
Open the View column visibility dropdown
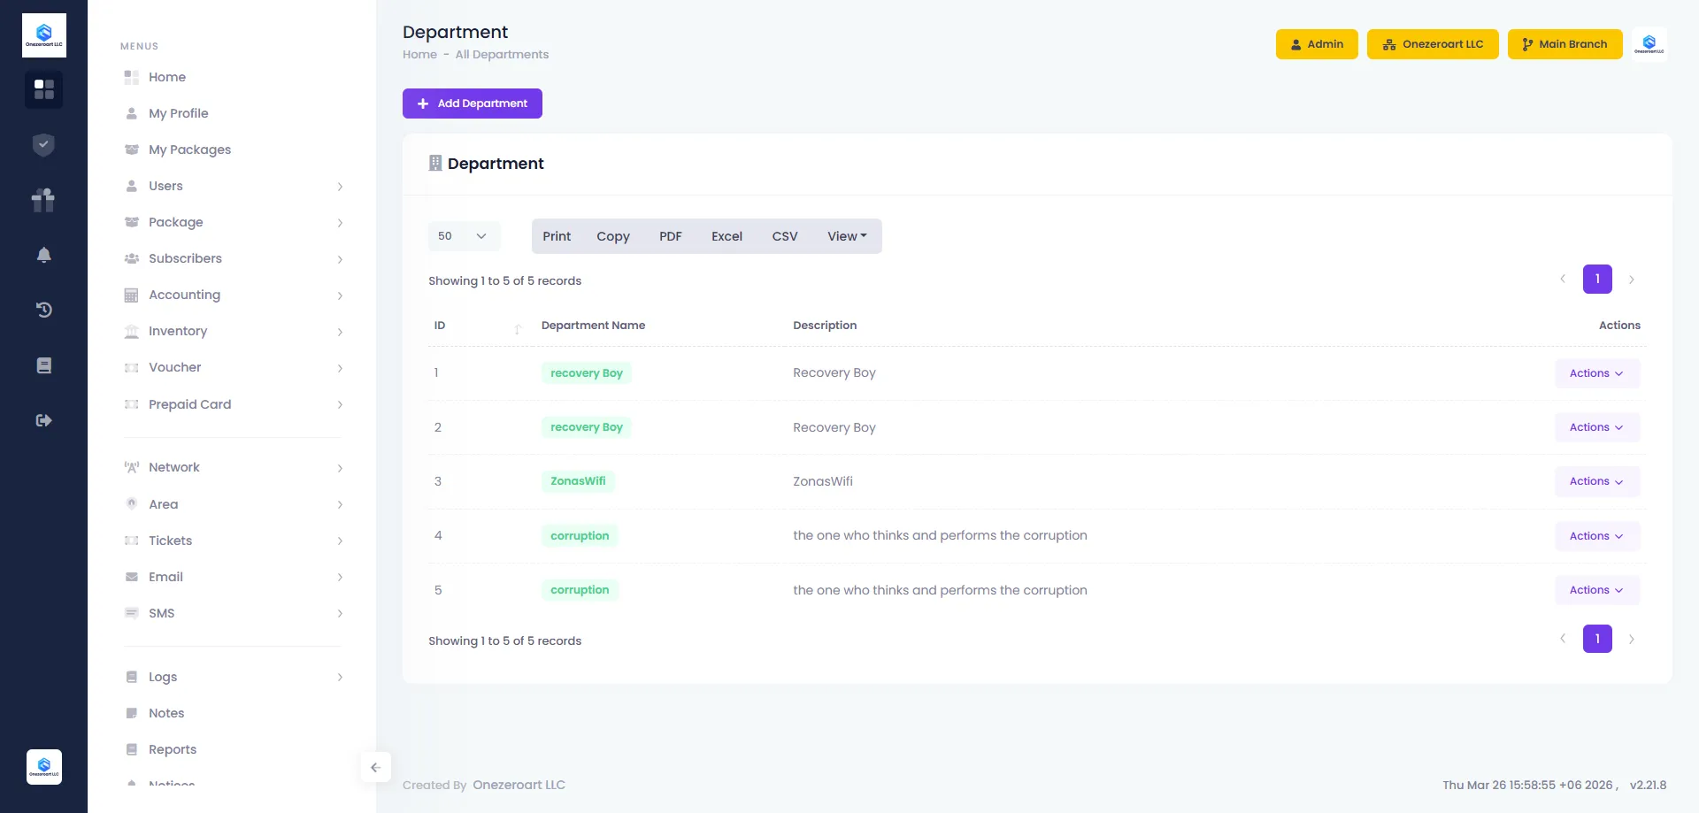coord(847,236)
